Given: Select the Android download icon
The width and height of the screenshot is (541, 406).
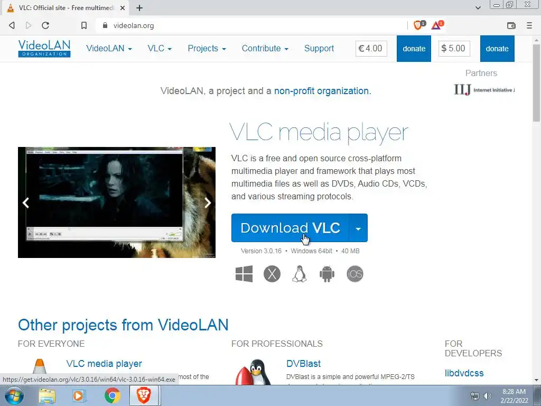Looking at the screenshot, I should point(327,274).
